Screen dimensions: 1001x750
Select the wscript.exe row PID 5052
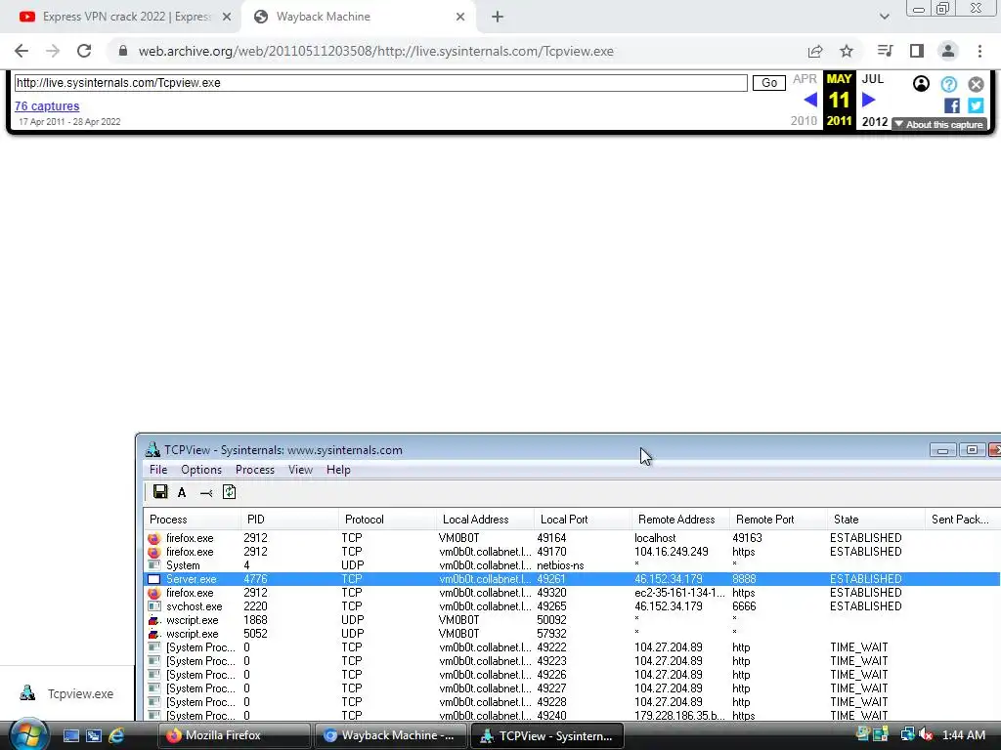573,634
